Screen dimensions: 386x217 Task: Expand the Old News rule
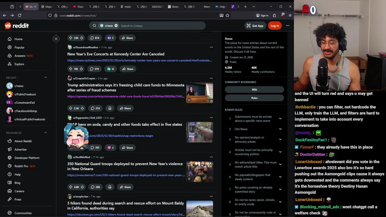point(280,129)
